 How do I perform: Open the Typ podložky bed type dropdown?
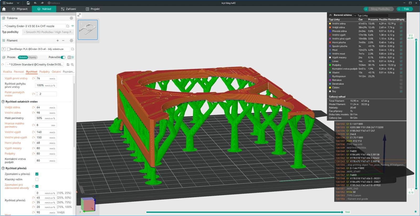pyautogui.click(x=48, y=32)
